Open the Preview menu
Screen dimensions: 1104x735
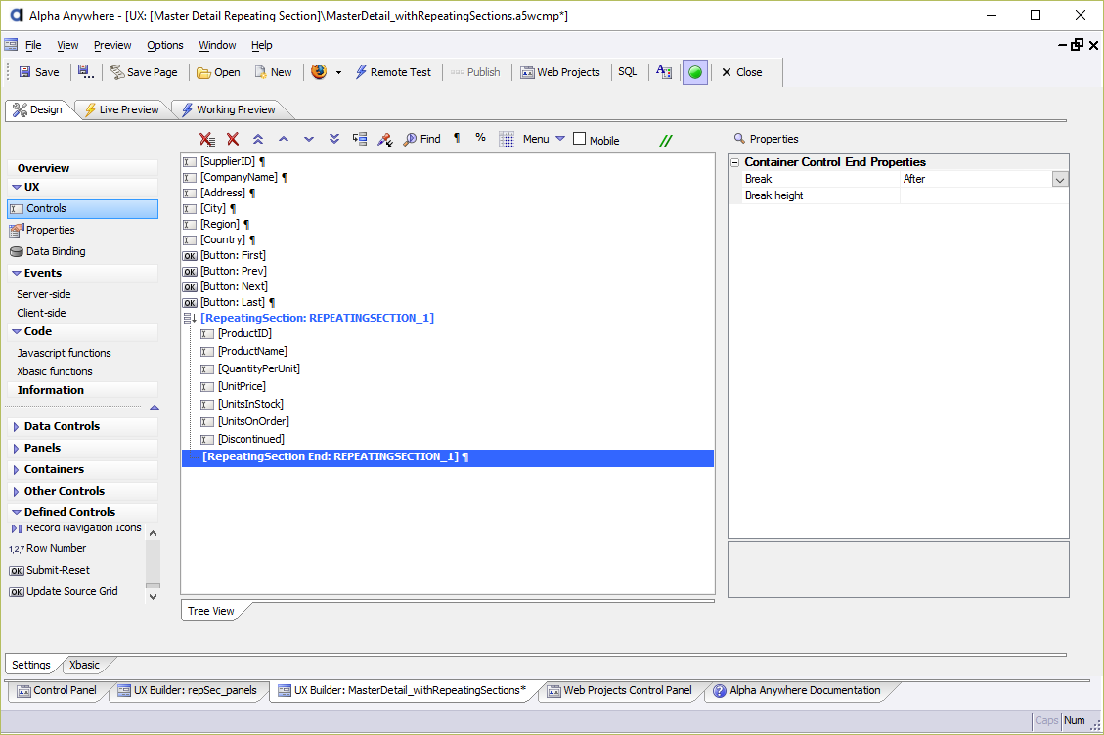coord(112,45)
